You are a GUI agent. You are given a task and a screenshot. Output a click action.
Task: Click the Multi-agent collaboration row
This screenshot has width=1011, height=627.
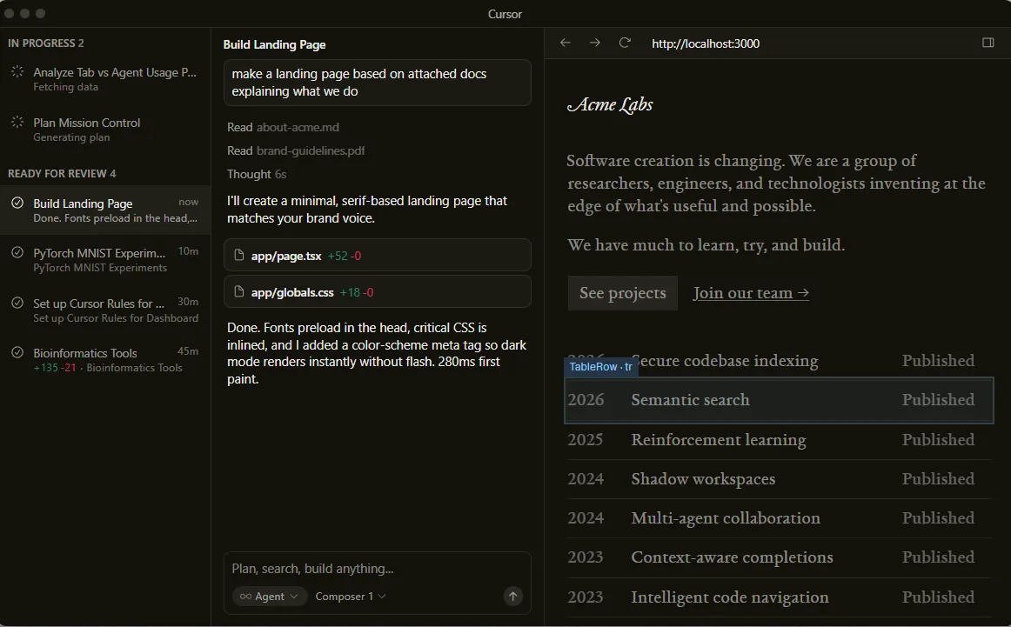779,519
